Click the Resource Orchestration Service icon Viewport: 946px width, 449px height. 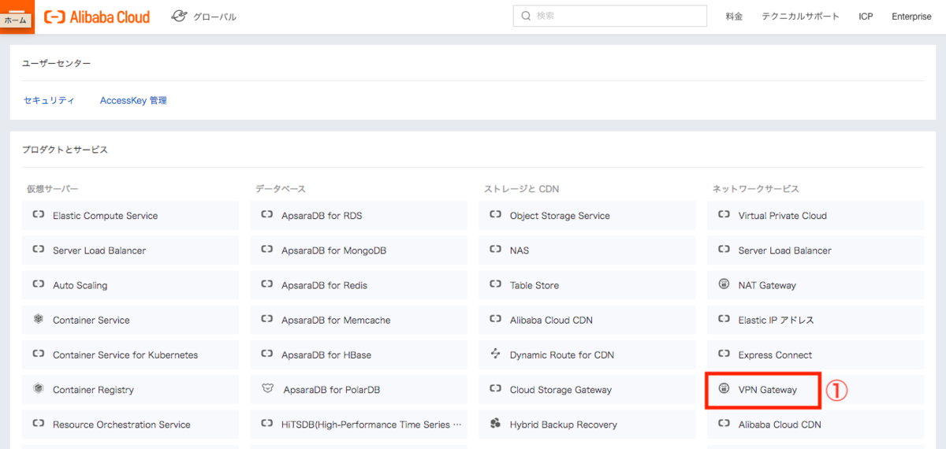point(38,424)
